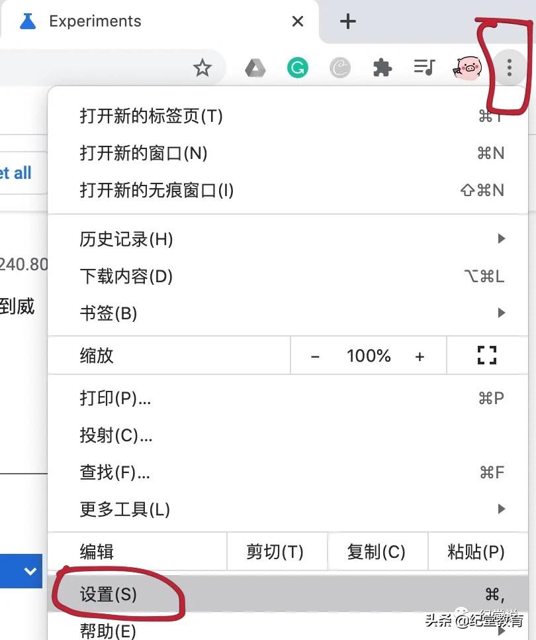This screenshot has height=640, width=536.
Task: Enter fullscreen via the 缩放 row icon
Action: (487, 356)
